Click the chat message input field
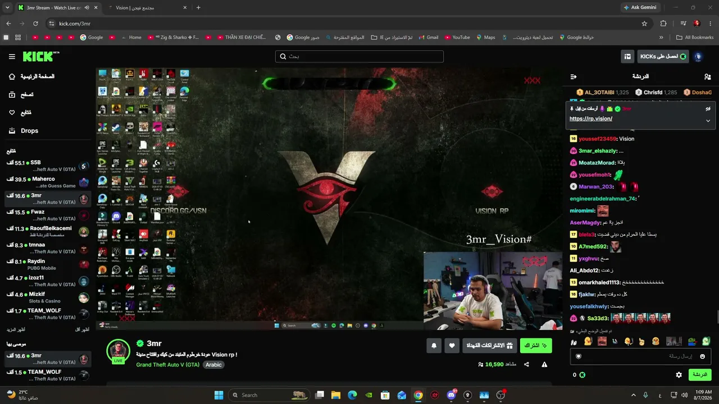This screenshot has width=719, height=404. 640,356
